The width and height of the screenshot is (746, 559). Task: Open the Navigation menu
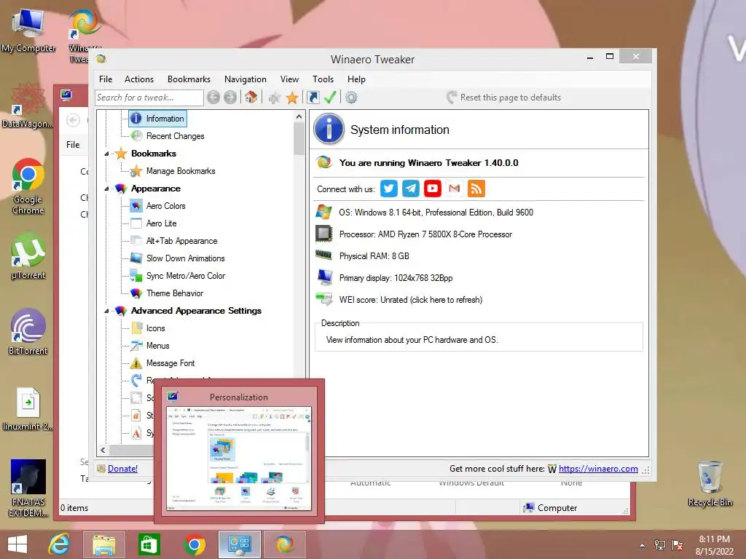[245, 79]
